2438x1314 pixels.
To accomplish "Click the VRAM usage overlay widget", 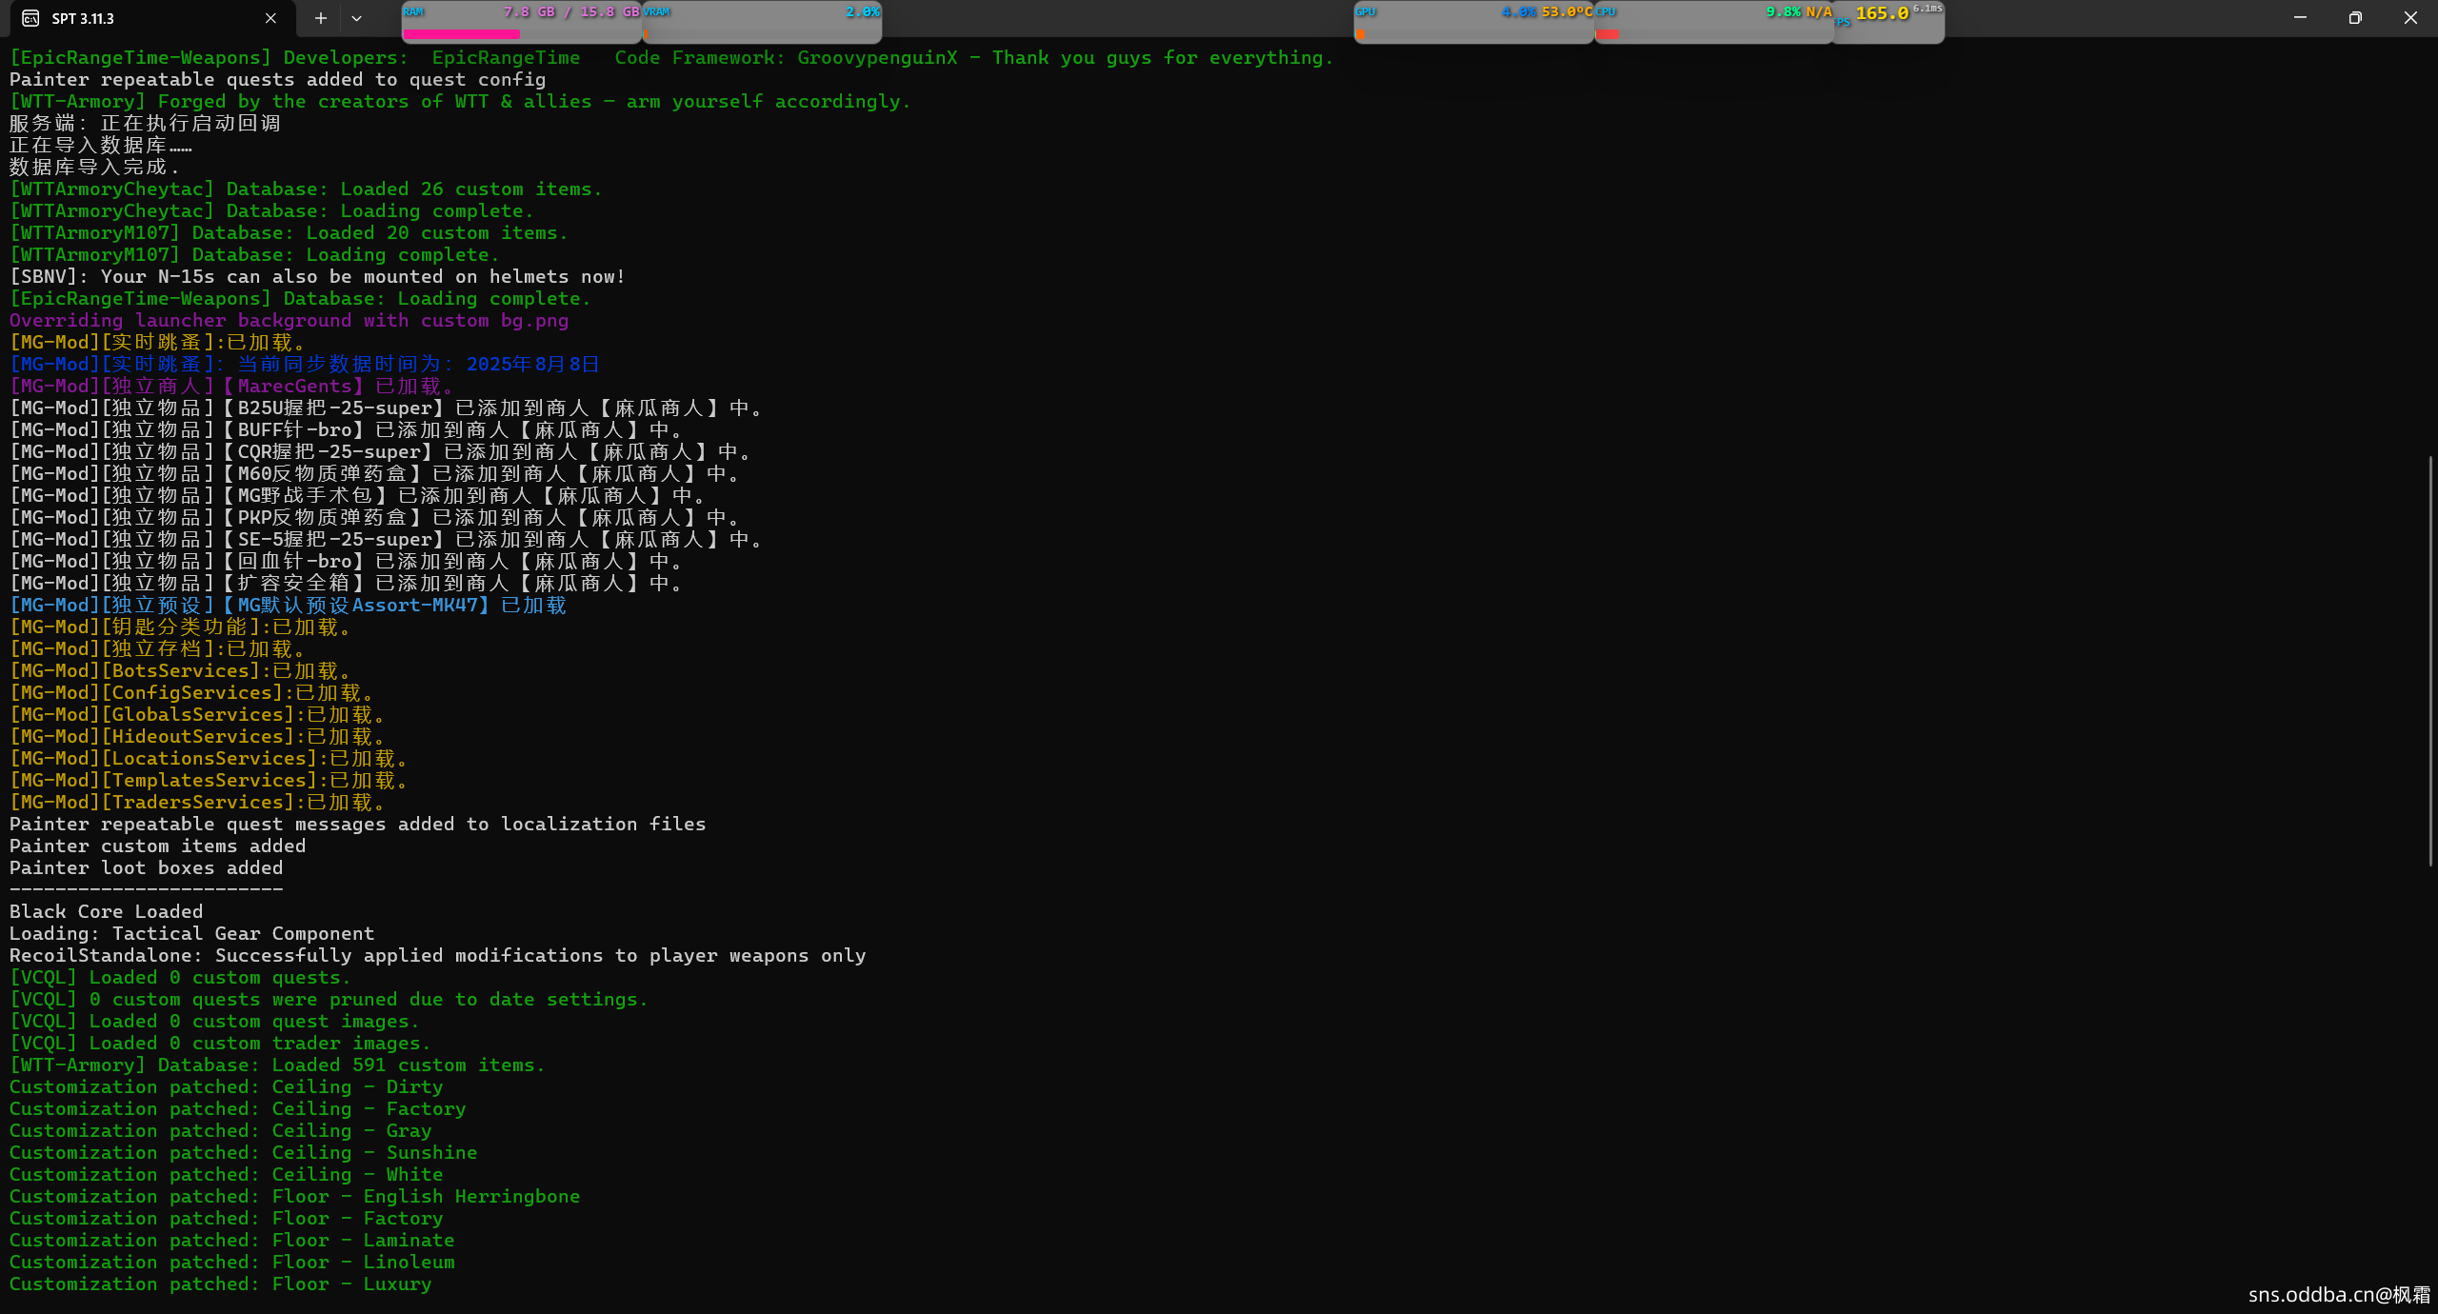I will tap(762, 21).
